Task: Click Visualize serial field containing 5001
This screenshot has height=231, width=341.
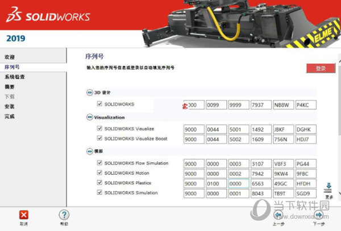Action: pyautogui.click(x=239, y=129)
